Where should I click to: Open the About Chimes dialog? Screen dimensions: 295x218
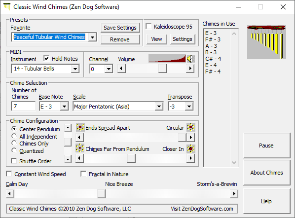pyautogui.click(x=266, y=173)
